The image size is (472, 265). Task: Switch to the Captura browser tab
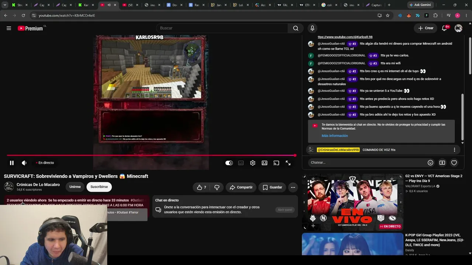(x=374, y=5)
